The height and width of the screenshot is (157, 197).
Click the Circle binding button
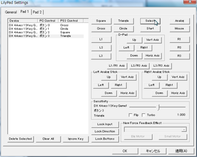click(123, 28)
